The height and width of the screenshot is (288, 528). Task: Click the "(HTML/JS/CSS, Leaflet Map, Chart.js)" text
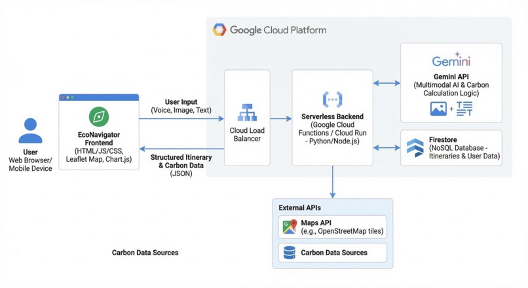click(99, 155)
